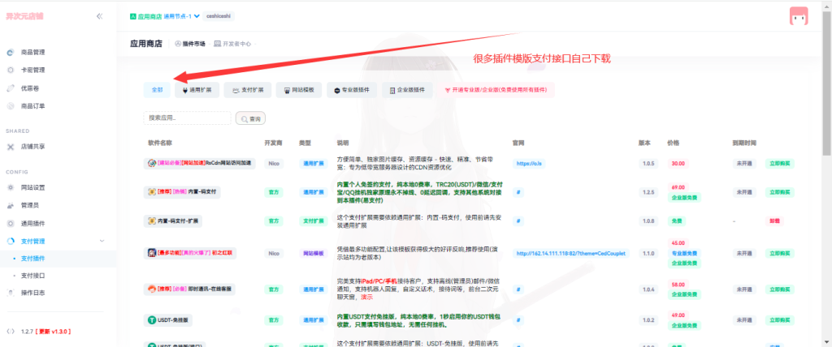This screenshot has height=347, width=832.
Task: Click version 1.2.5 of 内置-码支付
Action: coord(648,192)
